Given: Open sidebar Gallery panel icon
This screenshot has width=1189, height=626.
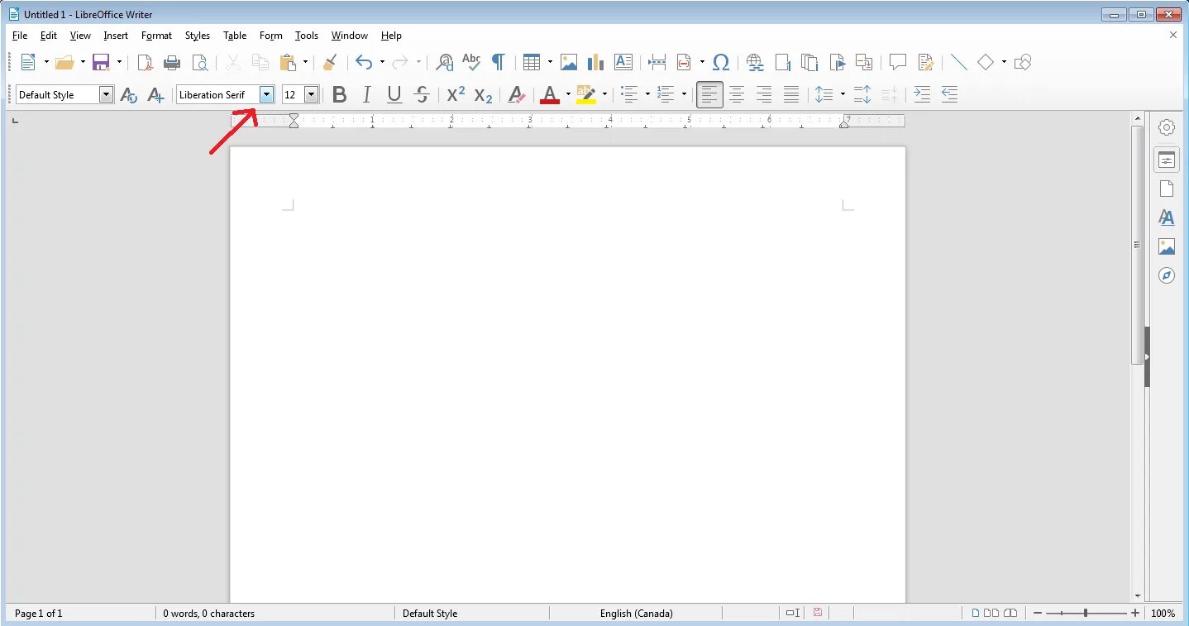Looking at the screenshot, I should tap(1167, 246).
